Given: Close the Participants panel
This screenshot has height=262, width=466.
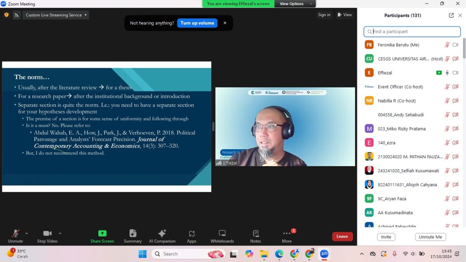Looking at the screenshot, I should (460, 16).
